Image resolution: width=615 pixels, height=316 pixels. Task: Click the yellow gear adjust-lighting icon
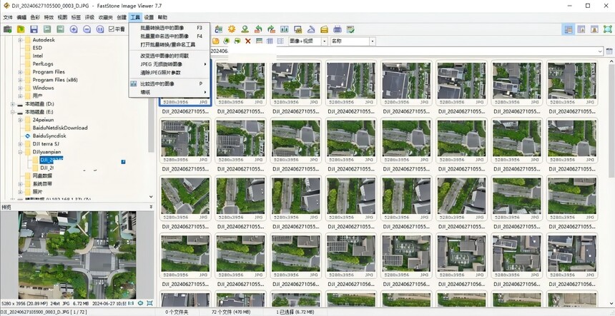[232, 29]
